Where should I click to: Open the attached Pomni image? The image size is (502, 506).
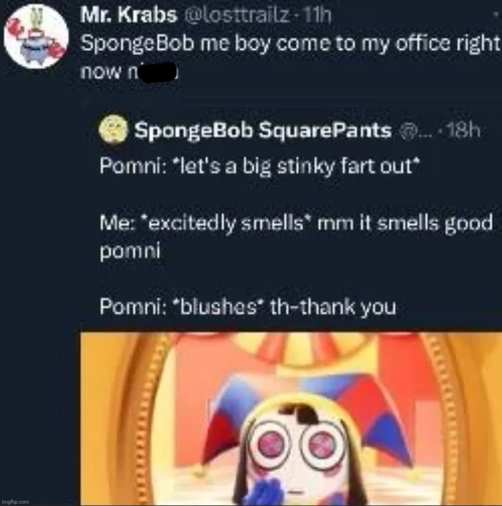291,419
